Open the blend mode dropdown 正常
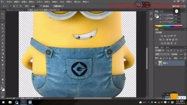Screen dimensions: 187x105 coord(162,54)
